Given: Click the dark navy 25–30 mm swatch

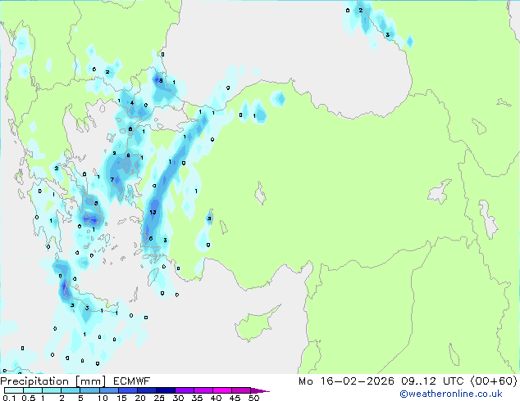Looking at the screenshot, I should coord(166,390).
